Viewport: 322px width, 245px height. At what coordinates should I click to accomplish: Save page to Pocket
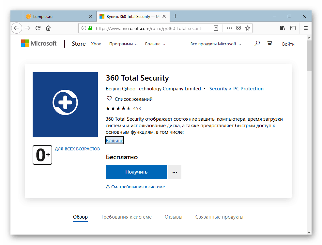[238, 28]
